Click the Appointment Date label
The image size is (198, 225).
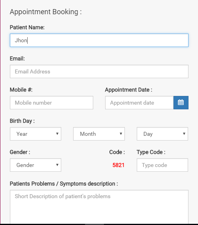128,90
